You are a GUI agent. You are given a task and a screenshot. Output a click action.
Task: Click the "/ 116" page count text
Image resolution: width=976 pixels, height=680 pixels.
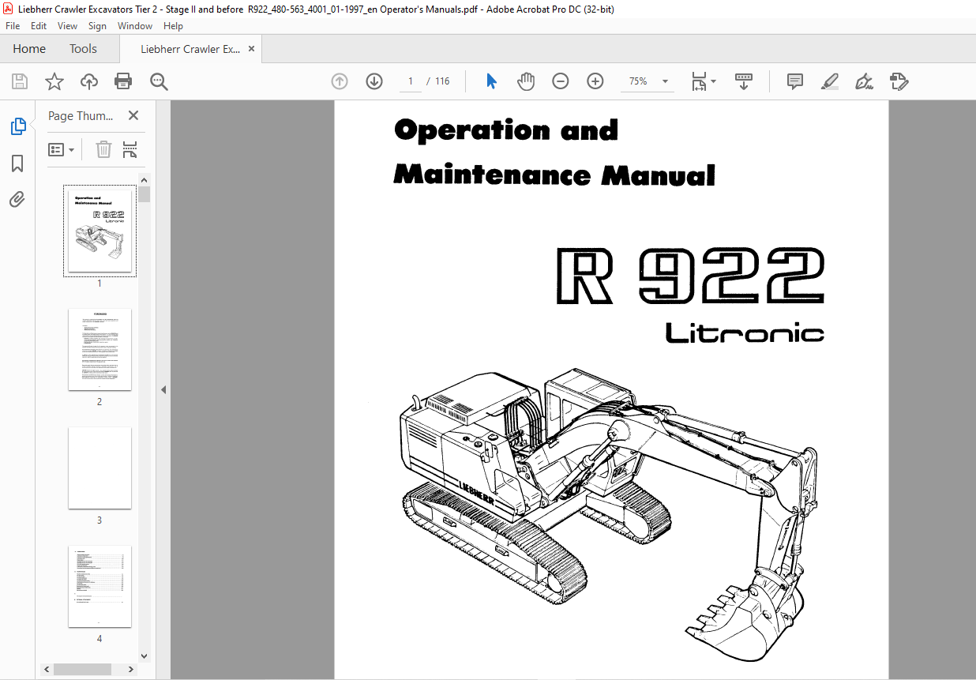click(x=437, y=81)
